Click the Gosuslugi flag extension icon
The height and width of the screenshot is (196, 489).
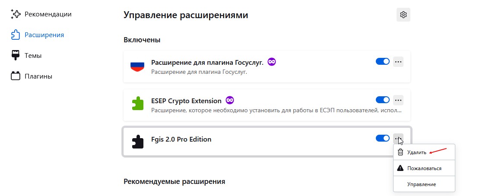137,66
